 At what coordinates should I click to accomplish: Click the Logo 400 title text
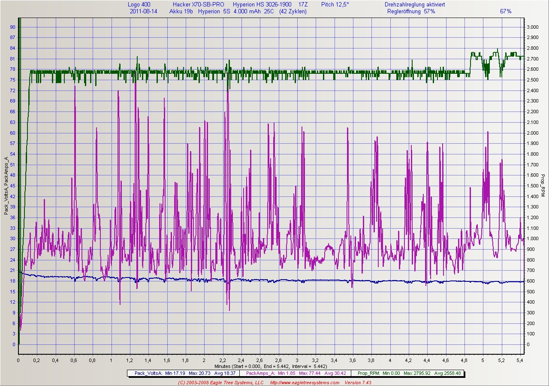pos(139,4)
